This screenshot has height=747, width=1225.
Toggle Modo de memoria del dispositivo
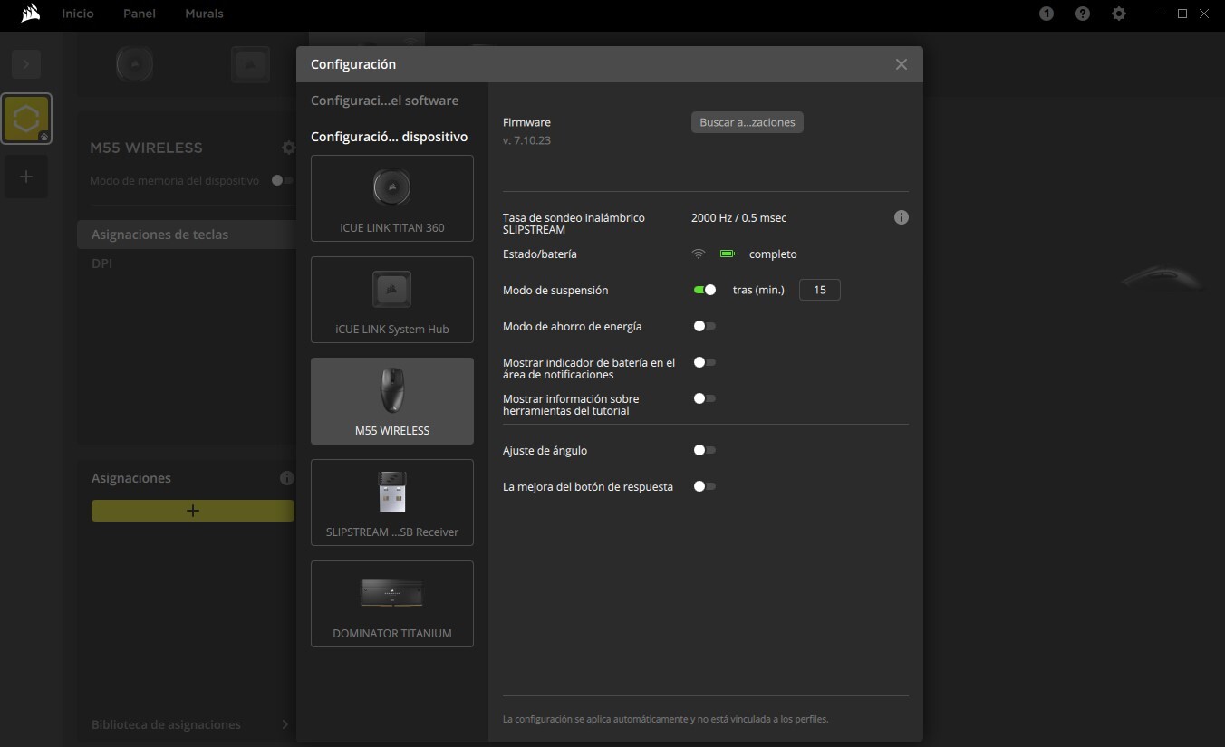[283, 180]
